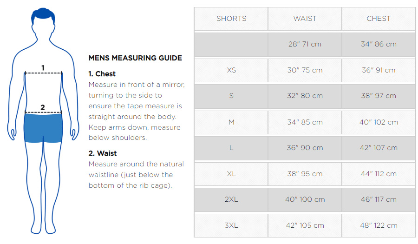The width and height of the screenshot is (418, 244).
Task: Choose the M size cell
Action: (x=231, y=122)
